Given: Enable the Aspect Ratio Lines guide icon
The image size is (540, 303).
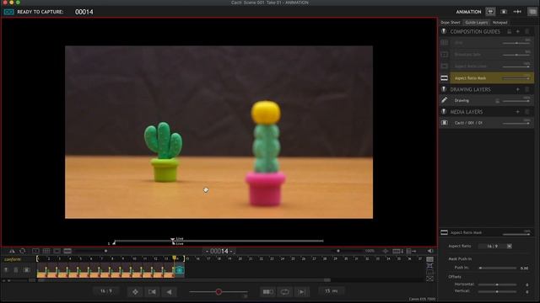Looking at the screenshot, I should (445, 66).
